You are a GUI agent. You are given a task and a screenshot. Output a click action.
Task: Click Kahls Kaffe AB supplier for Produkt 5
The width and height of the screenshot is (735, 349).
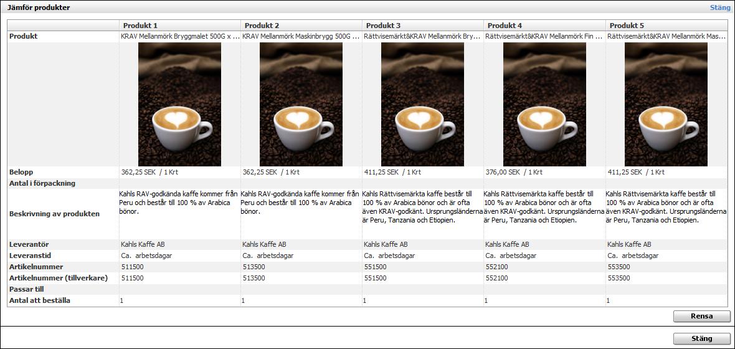(630, 244)
